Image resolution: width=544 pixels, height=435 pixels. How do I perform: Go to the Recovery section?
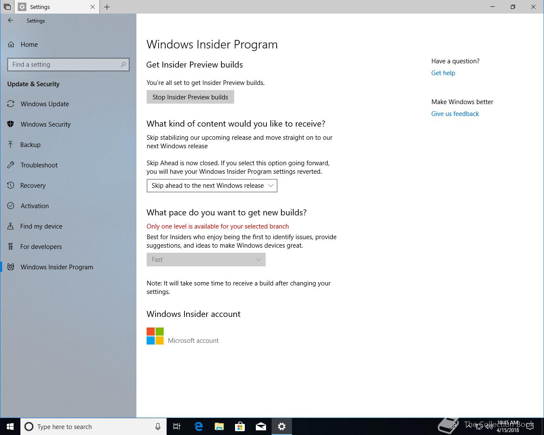[68, 186]
